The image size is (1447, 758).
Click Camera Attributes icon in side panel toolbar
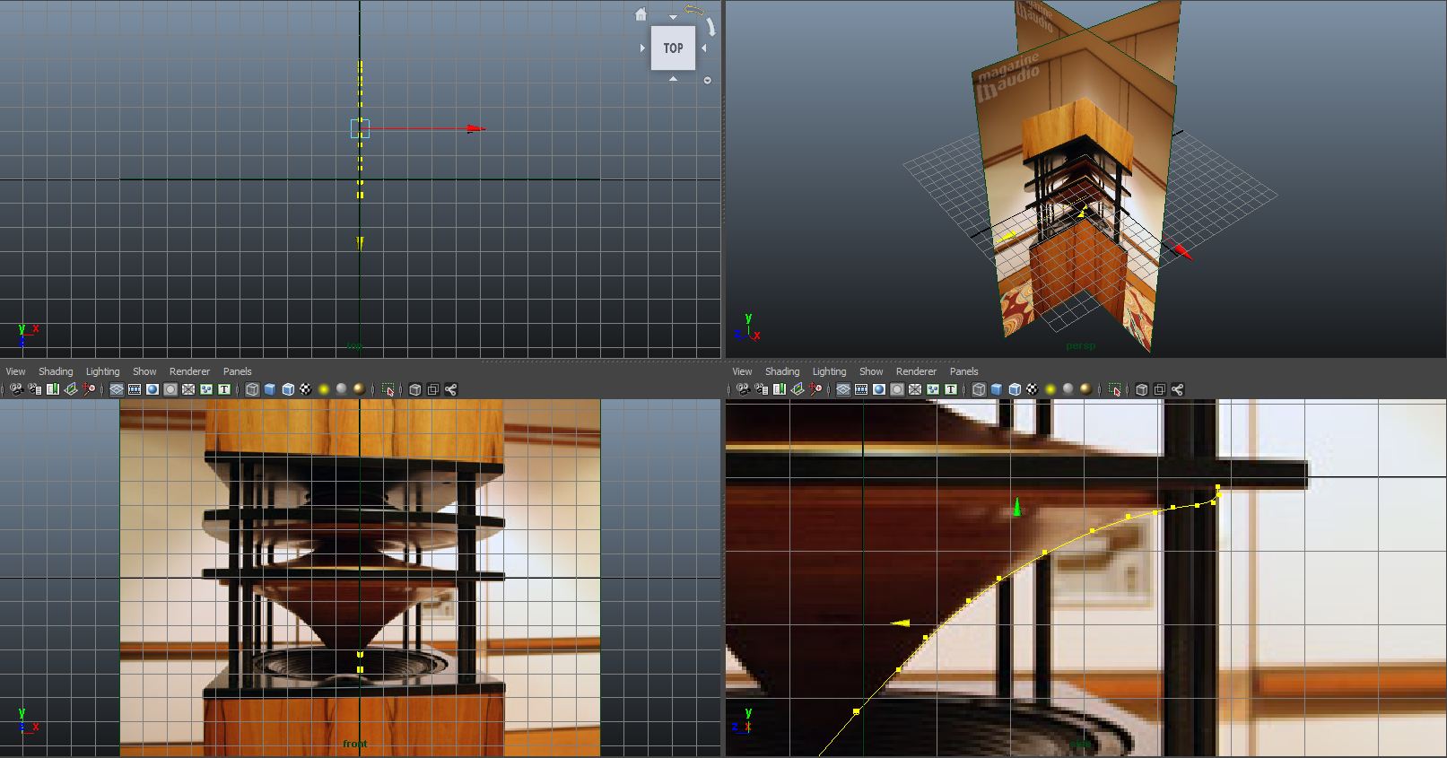[762, 389]
